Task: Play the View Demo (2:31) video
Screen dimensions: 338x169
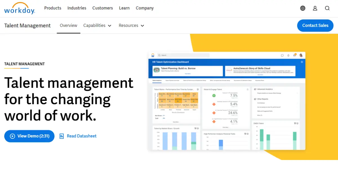Action: click(x=29, y=136)
